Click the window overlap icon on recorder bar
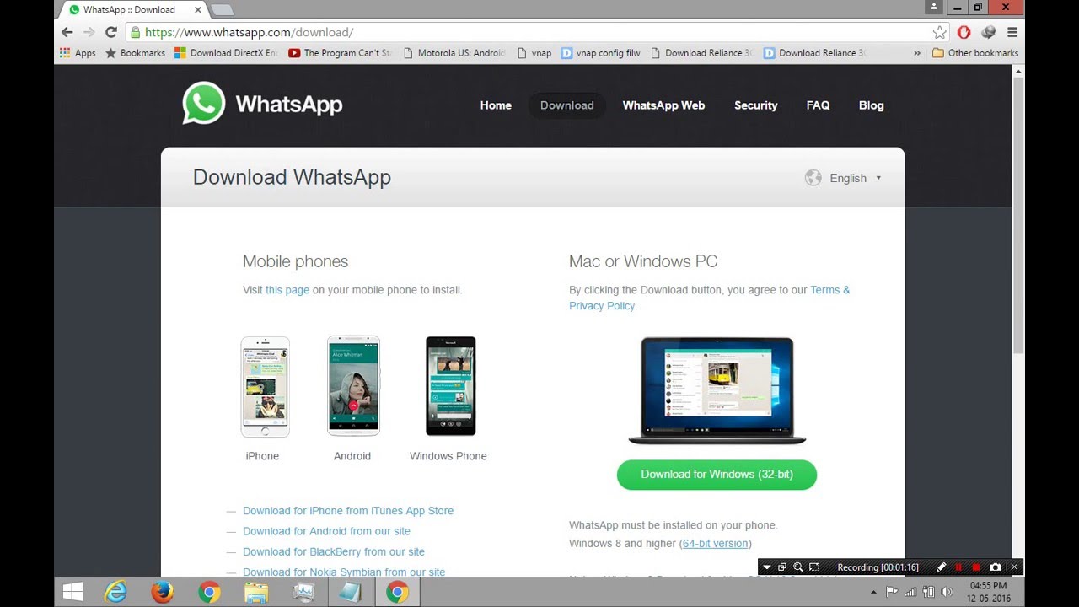 coord(781,567)
